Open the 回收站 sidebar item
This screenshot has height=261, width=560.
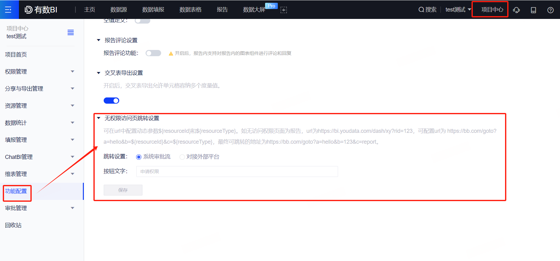pos(13,225)
